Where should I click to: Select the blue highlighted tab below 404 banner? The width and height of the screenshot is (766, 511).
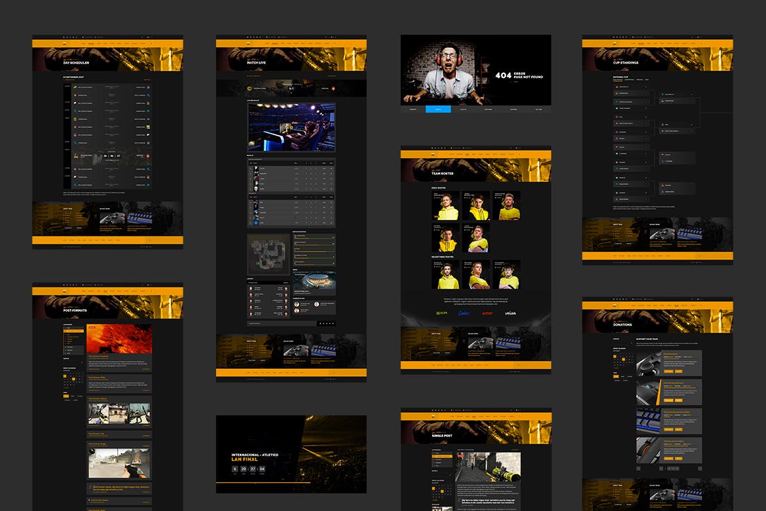click(438, 109)
